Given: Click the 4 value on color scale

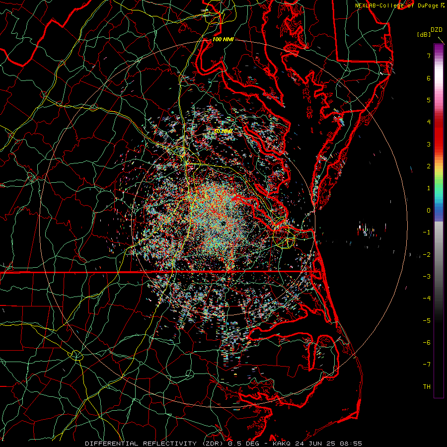Looking at the screenshot, I should (x=429, y=122).
